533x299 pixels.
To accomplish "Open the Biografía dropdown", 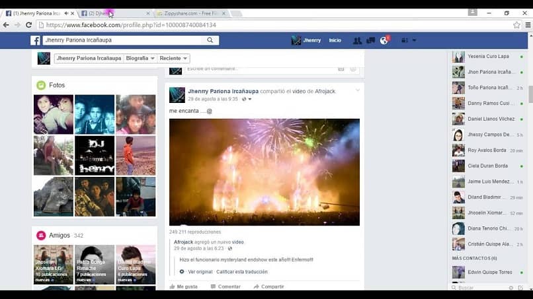I will point(140,58).
